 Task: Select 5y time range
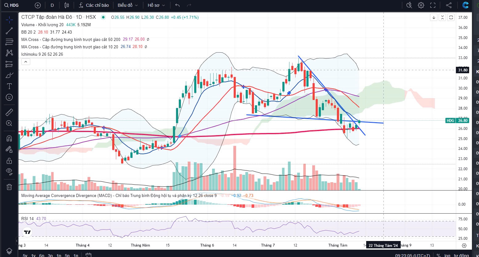(x=25, y=255)
